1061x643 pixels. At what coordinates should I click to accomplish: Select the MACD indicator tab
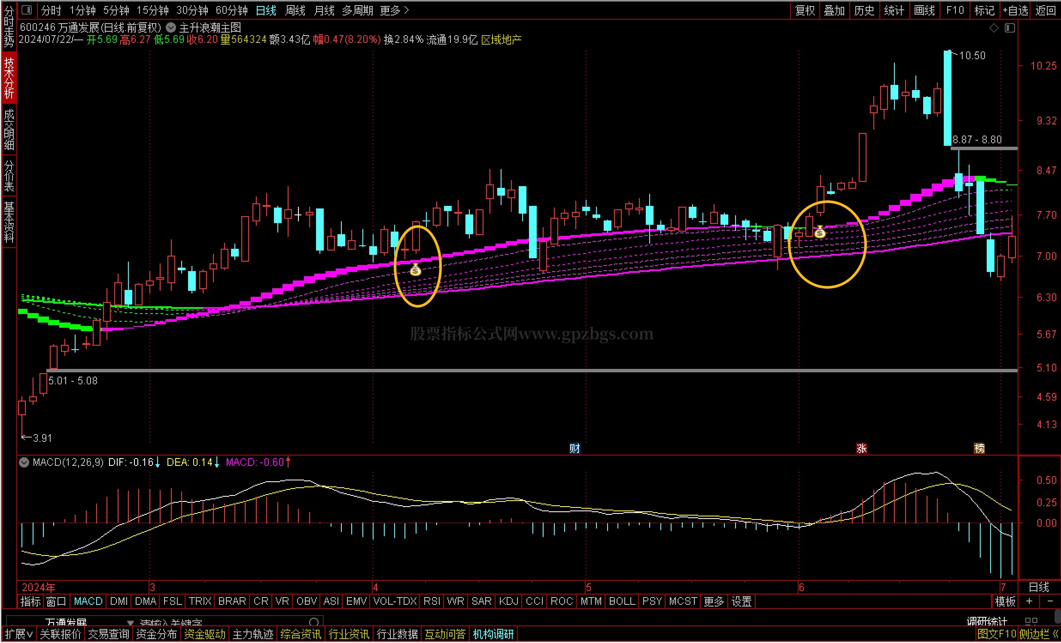(x=88, y=601)
